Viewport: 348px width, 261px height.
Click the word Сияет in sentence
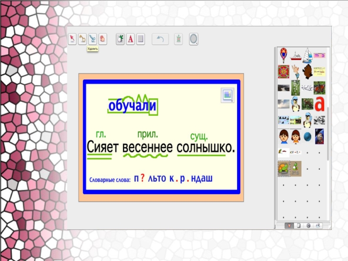[x=103, y=147]
